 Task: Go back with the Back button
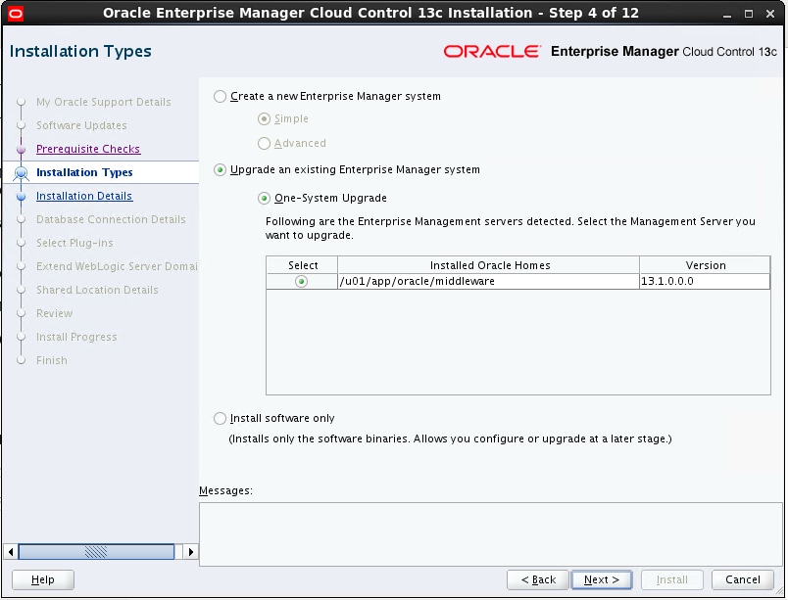[538, 579]
